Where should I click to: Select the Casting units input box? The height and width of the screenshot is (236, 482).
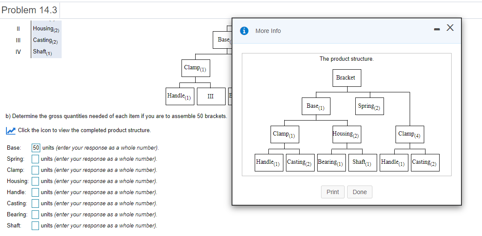pyautogui.click(x=36, y=204)
